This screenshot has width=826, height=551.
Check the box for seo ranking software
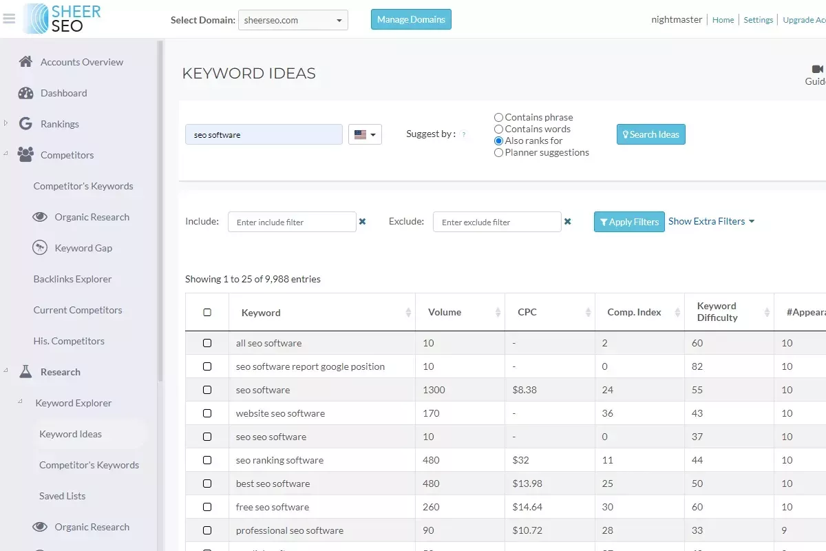point(207,460)
